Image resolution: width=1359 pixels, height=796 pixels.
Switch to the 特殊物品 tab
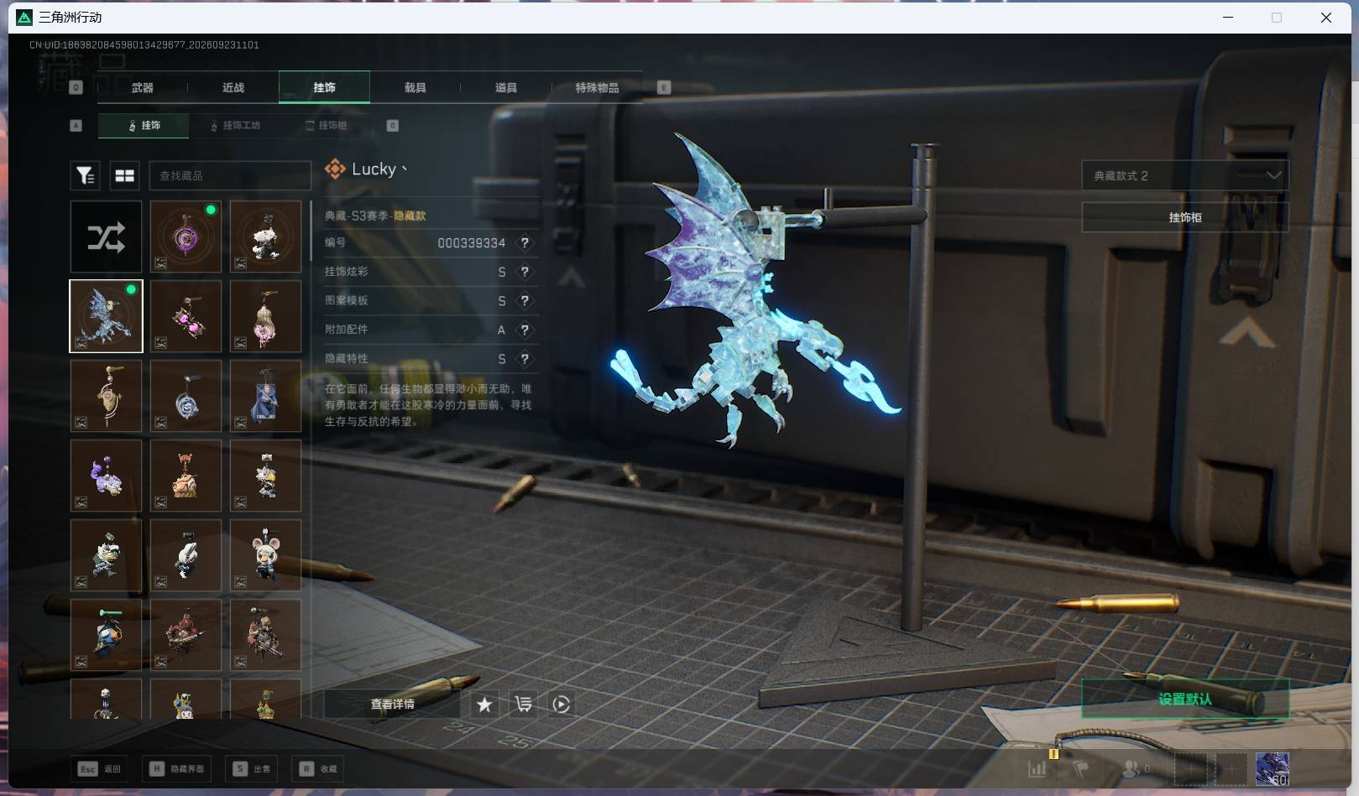tap(597, 87)
